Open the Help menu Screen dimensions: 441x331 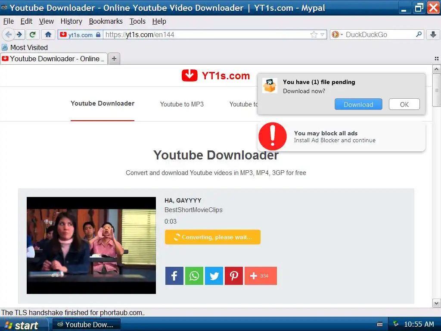click(x=159, y=22)
